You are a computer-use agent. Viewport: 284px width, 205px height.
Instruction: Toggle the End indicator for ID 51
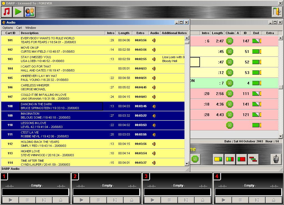coord(257,52)
